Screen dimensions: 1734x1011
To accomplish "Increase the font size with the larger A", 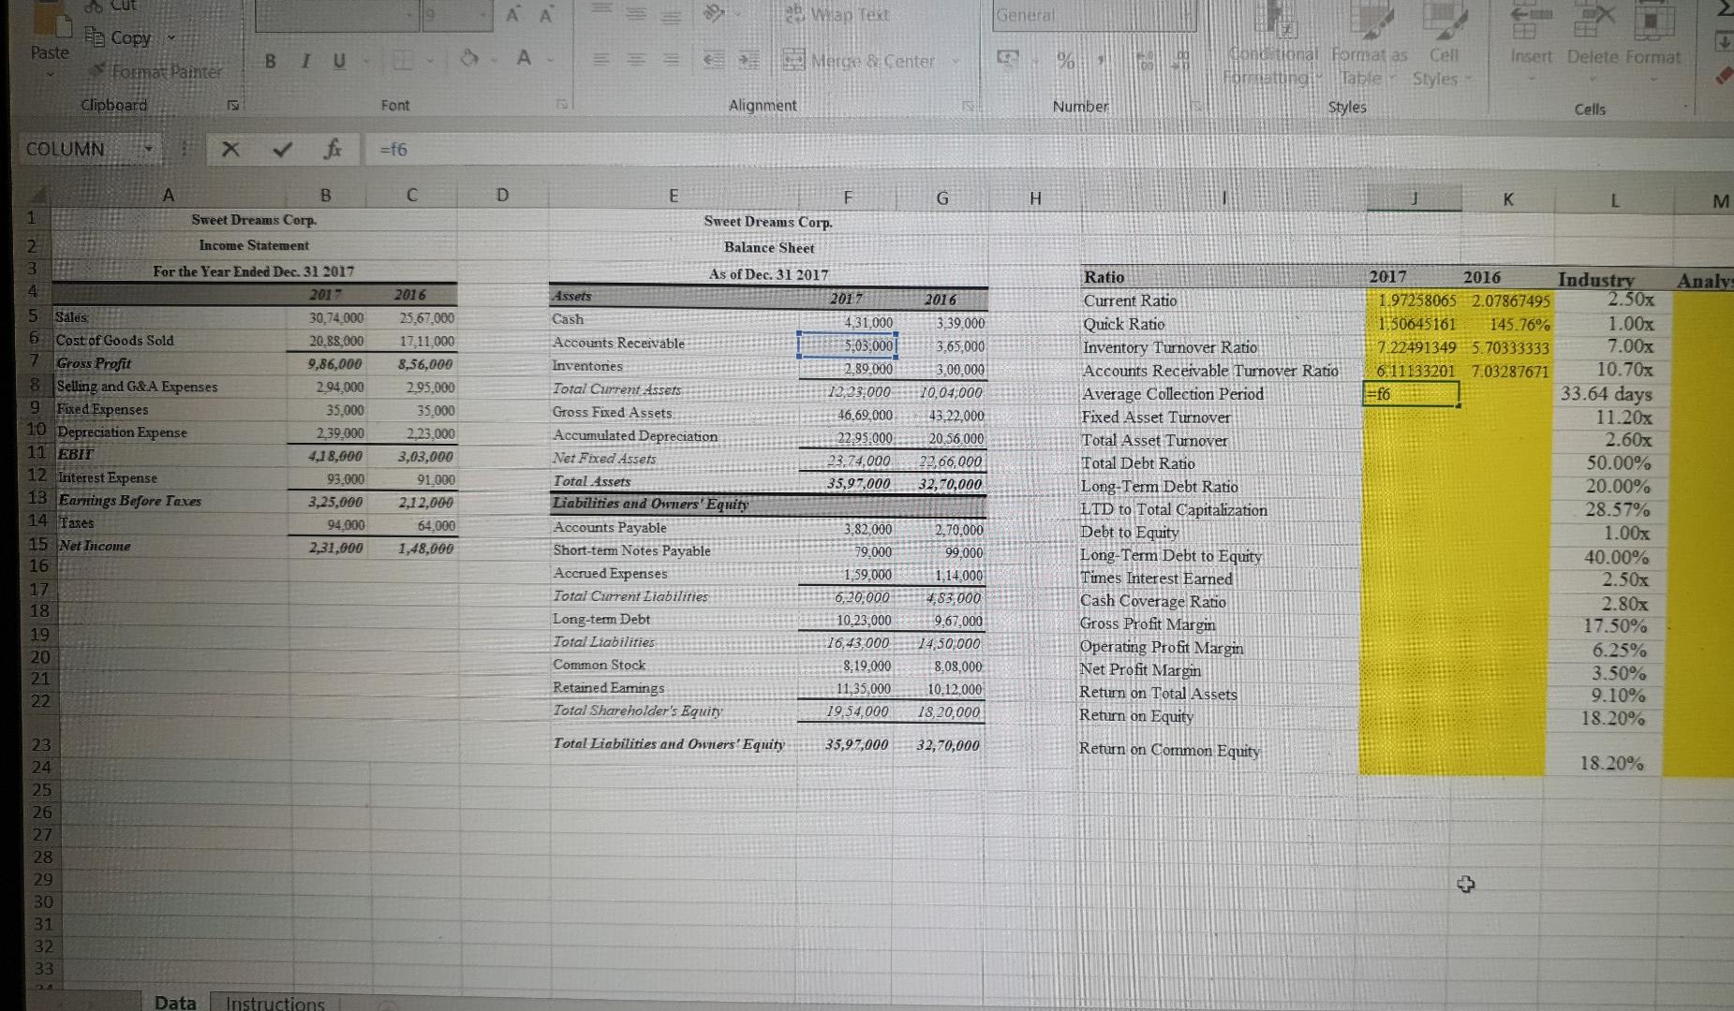I will pyautogui.click(x=514, y=15).
